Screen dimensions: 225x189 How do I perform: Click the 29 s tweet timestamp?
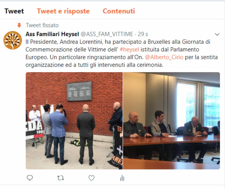coord(143,34)
